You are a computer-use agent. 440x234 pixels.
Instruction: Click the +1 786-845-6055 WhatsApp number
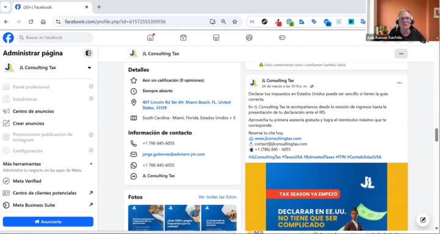(x=158, y=165)
